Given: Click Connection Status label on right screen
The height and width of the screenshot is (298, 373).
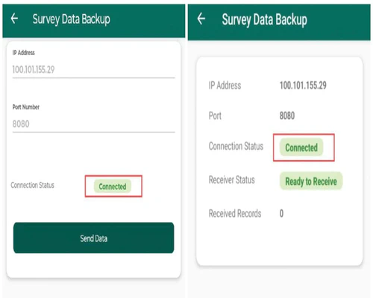Looking at the screenshot, I should coord(236,146).
